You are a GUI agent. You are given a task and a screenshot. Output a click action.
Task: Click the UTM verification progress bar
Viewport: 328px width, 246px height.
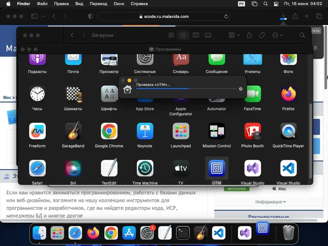pyautogui.click(x=186, y=89)
